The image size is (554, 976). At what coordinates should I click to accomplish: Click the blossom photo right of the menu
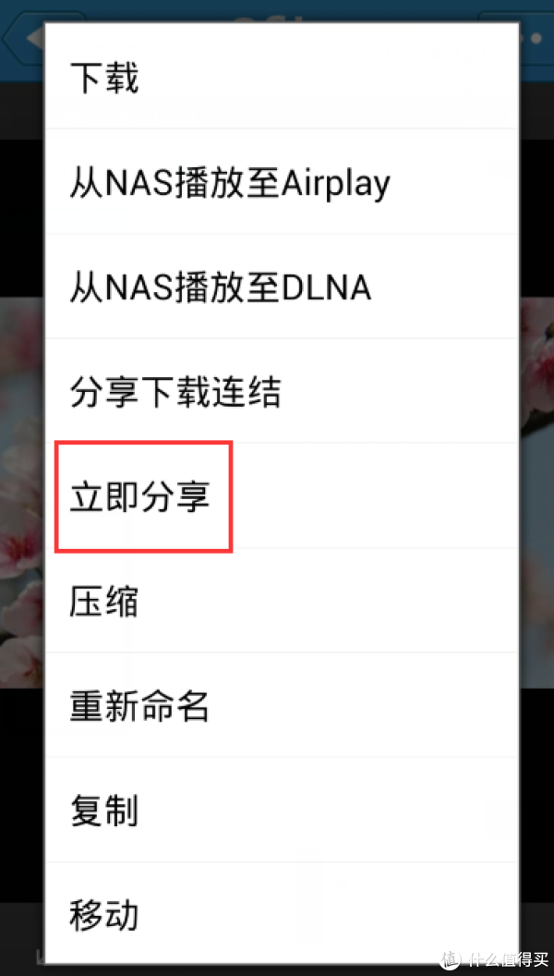[536, 493]
